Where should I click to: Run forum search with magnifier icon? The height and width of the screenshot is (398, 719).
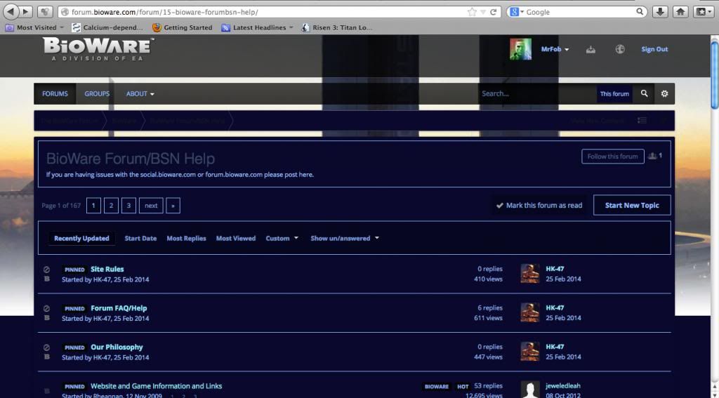tap(645, 93)
